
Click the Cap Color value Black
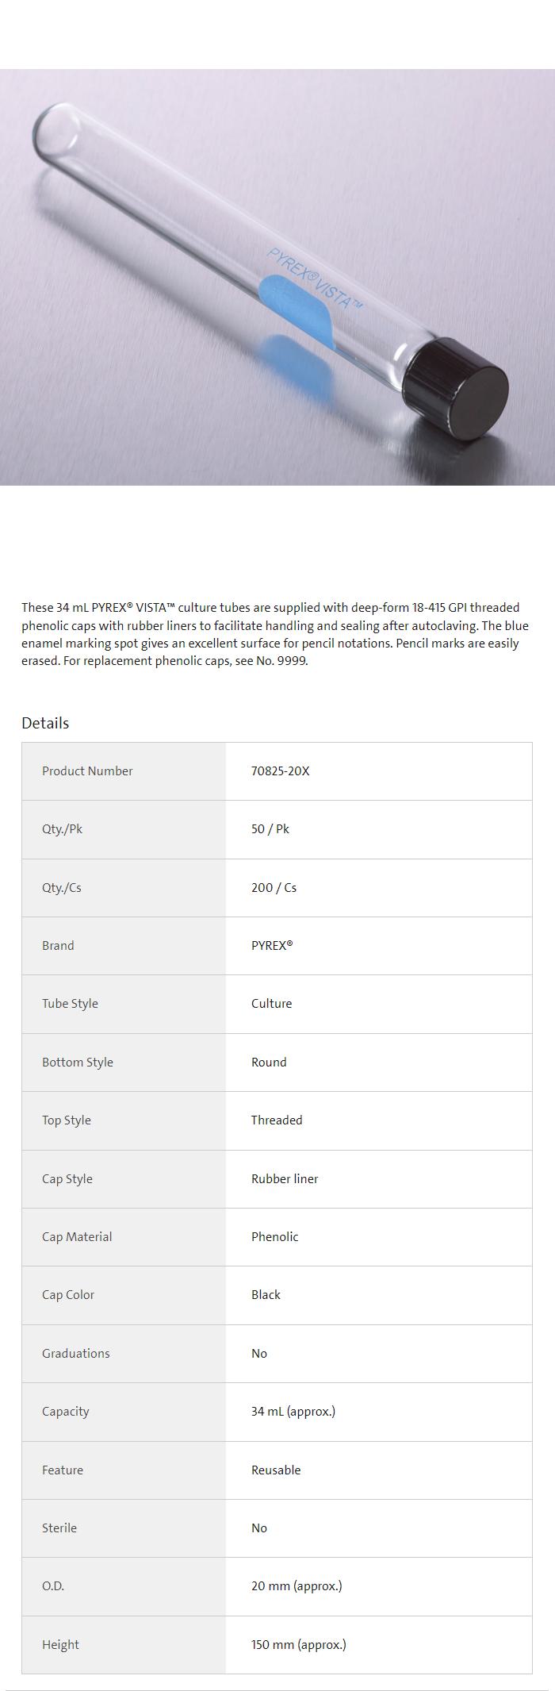266,1295
